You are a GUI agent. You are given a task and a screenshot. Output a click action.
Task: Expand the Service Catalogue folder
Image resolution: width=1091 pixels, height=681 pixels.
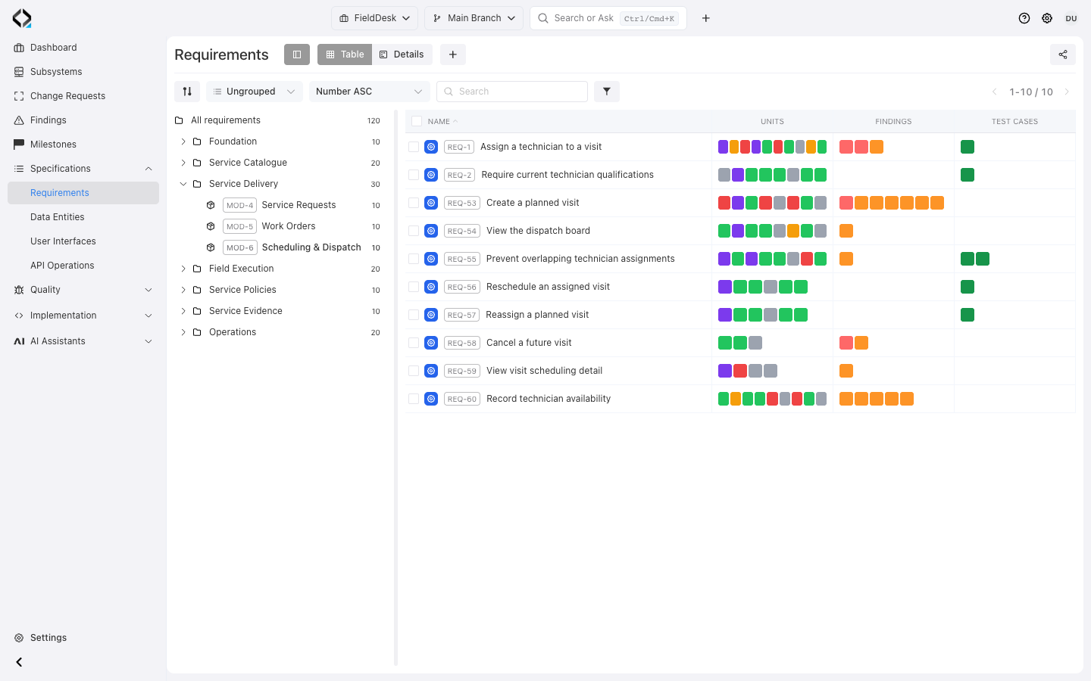183,163
